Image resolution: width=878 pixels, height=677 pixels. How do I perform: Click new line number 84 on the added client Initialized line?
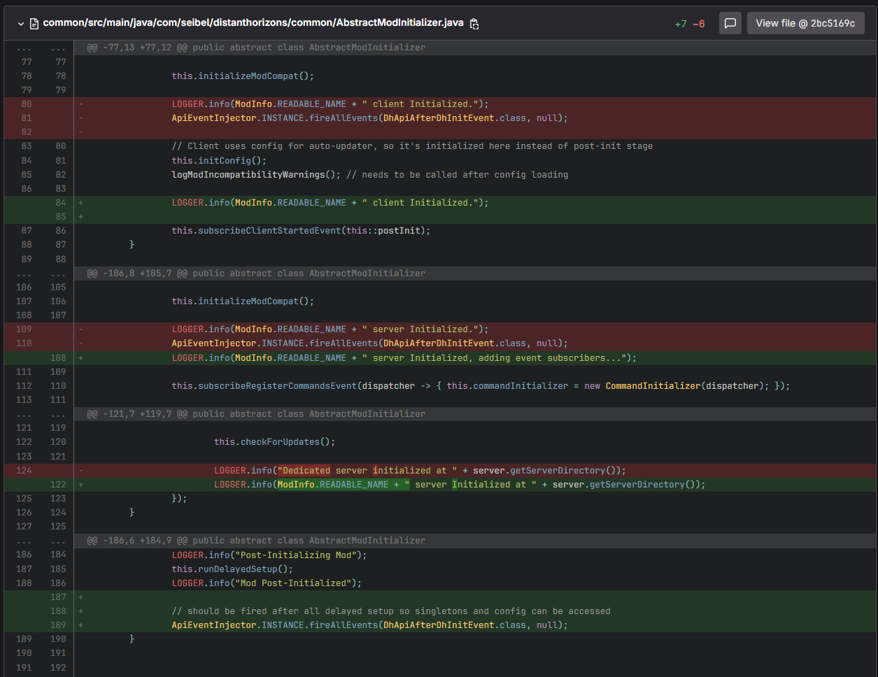61,203
